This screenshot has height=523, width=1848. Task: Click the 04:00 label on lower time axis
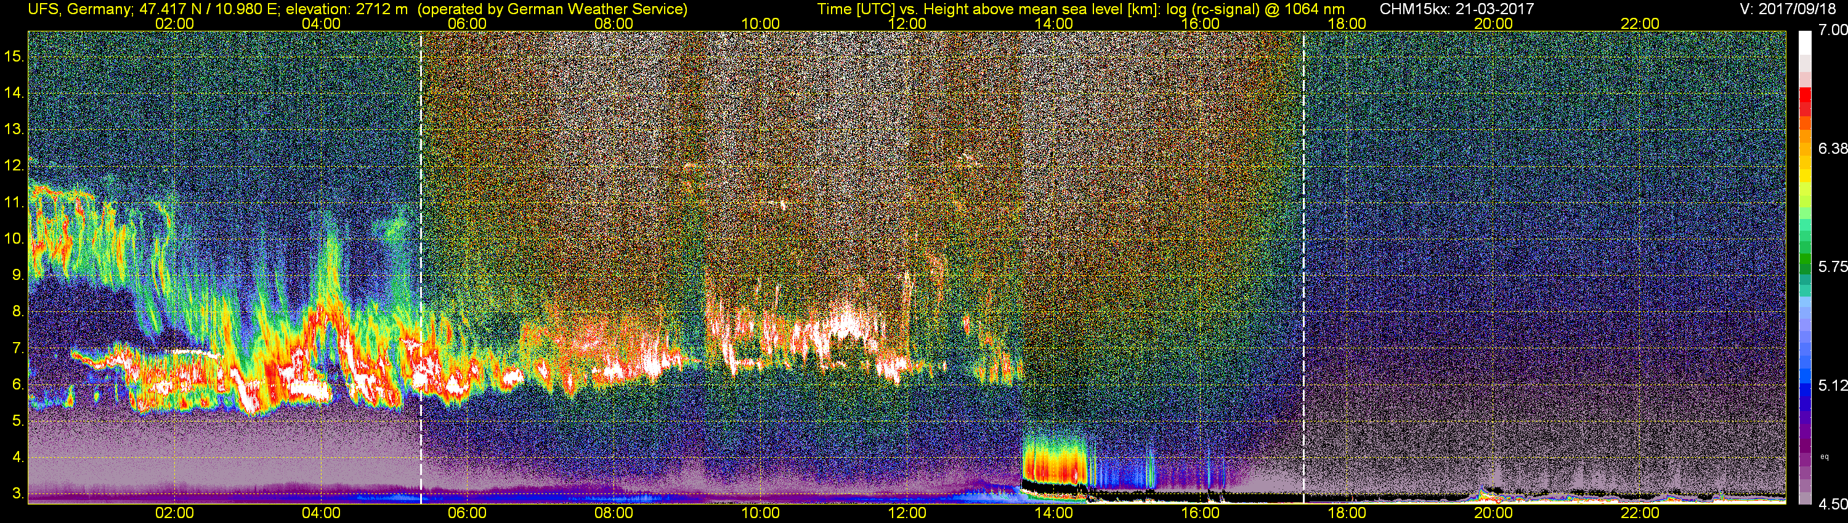(x=321, y=513)
